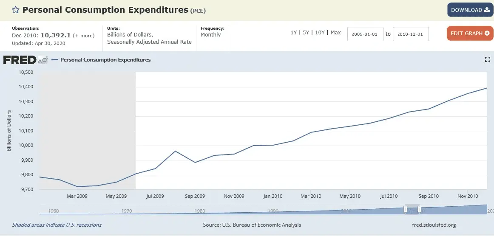Click the start date field 2009-01-01
Image resolution: width=494 pixels, height=236 pixels.
(365, 34)
